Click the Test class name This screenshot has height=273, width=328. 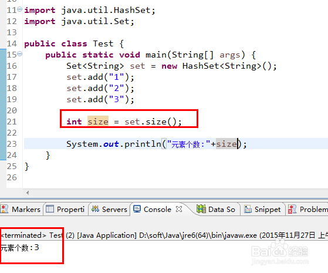(x=103, y=43)
